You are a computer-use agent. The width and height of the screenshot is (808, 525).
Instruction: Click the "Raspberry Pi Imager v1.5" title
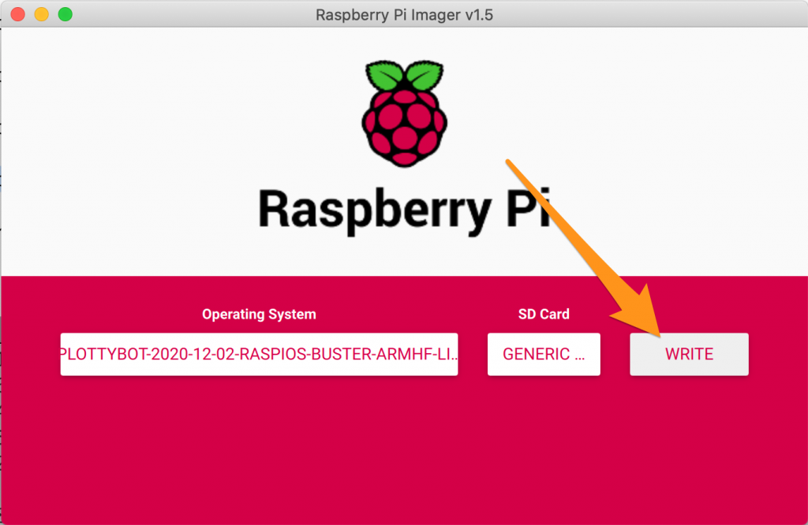tap(404, 15)
